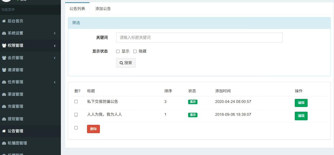Expand the 系统设置 submenu chevron

coord(55,33)
